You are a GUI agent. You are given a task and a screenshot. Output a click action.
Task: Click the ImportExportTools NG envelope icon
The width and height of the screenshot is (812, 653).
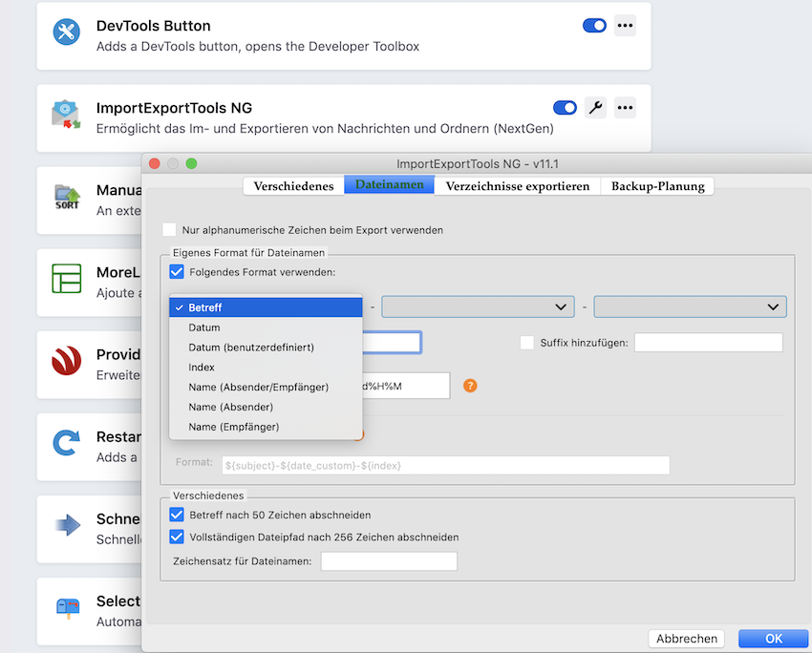[x=67, y=116]
